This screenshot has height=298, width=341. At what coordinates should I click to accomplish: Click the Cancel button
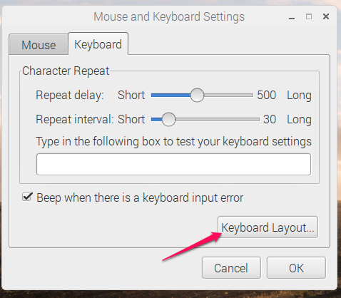231,268
